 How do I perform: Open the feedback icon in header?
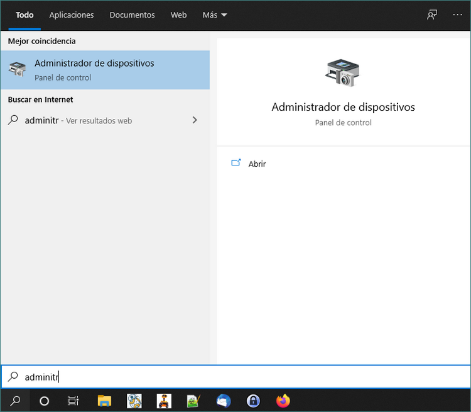(432, 14)
